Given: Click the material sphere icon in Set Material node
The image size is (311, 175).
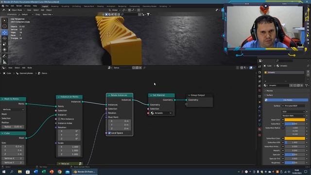Looking at the screenshot, I should coord(152,113).
